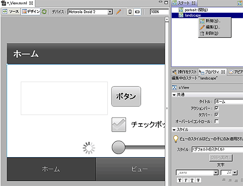The height and width of the screenshot is (186, 243).
Task: Switch to the デザイン (Design) view button
Action: tap(31, 12)
